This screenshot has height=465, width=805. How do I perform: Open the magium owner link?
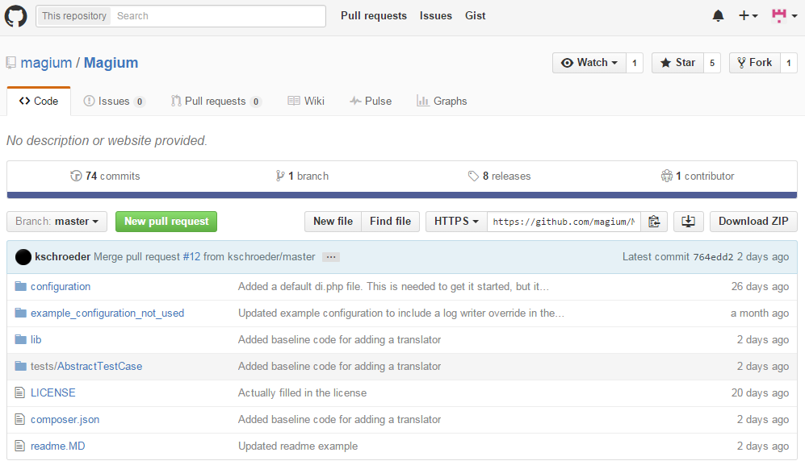click(46, 63)
